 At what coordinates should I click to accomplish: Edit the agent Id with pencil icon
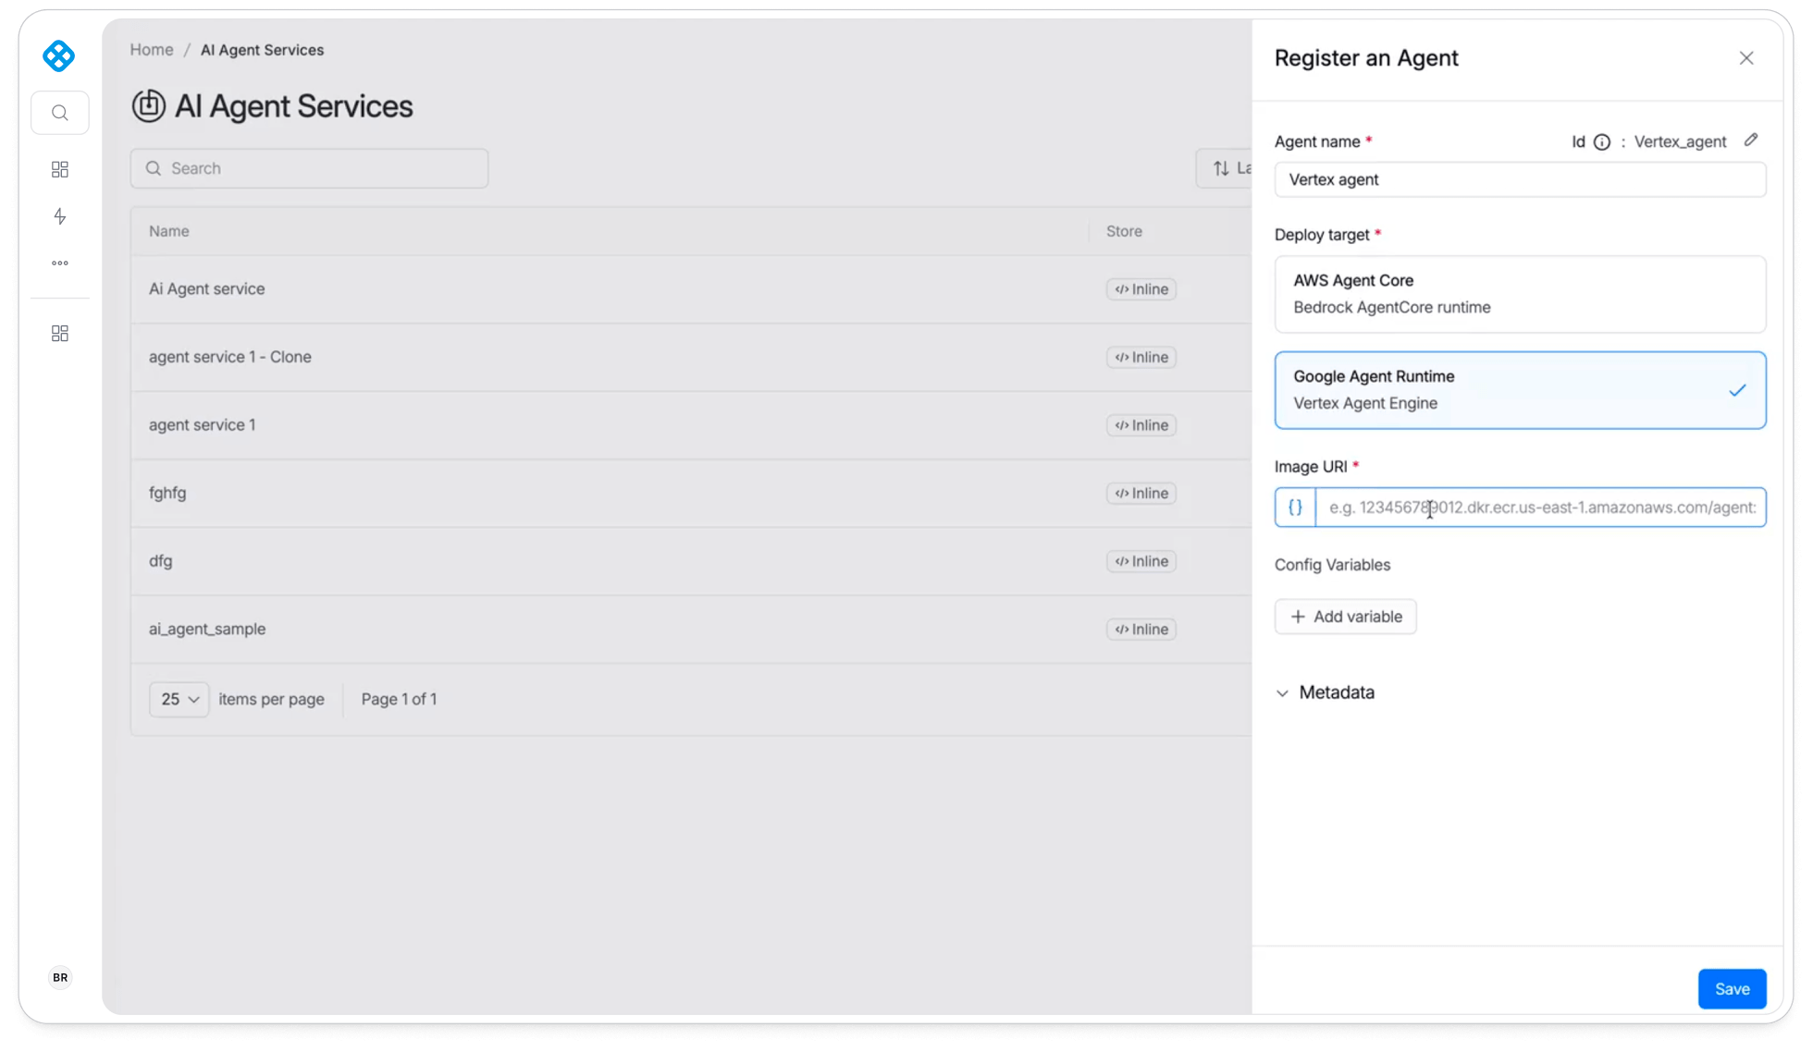1751,141
